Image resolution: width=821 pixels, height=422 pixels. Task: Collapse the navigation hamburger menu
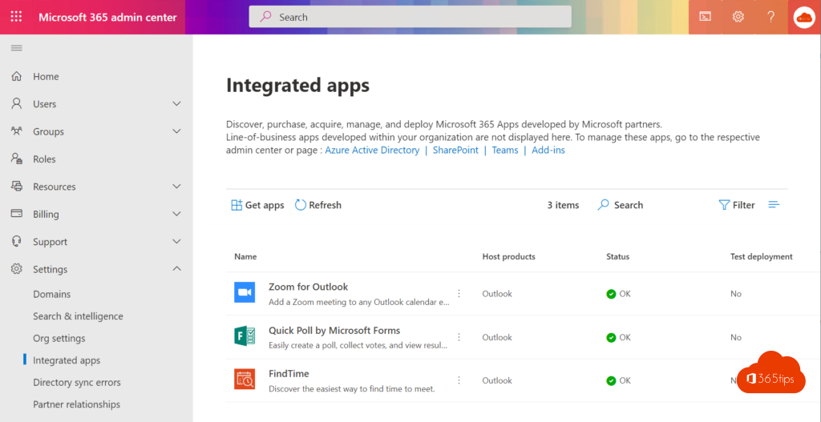click(17, 48)
